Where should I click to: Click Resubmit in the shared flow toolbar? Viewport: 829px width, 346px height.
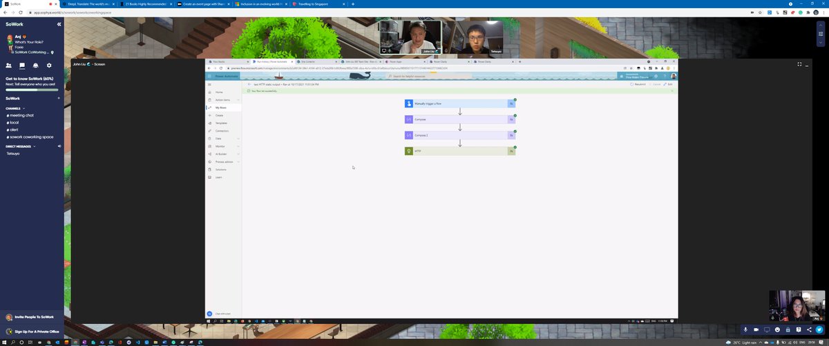pyautogui.click(x=638, y=84)
